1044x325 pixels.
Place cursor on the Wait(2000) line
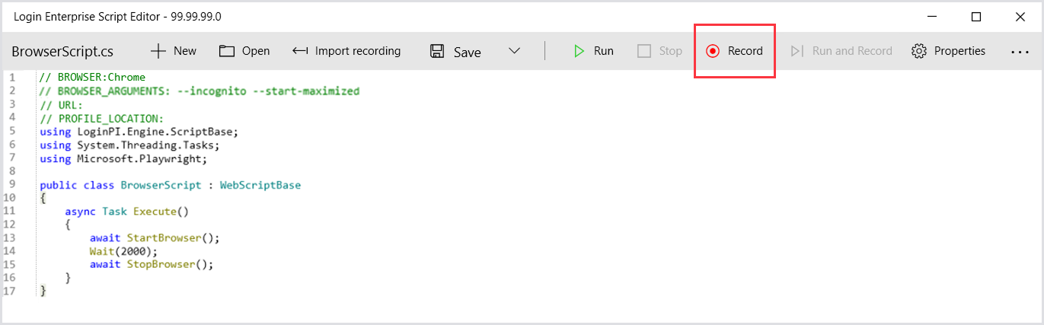click(123, 251)
